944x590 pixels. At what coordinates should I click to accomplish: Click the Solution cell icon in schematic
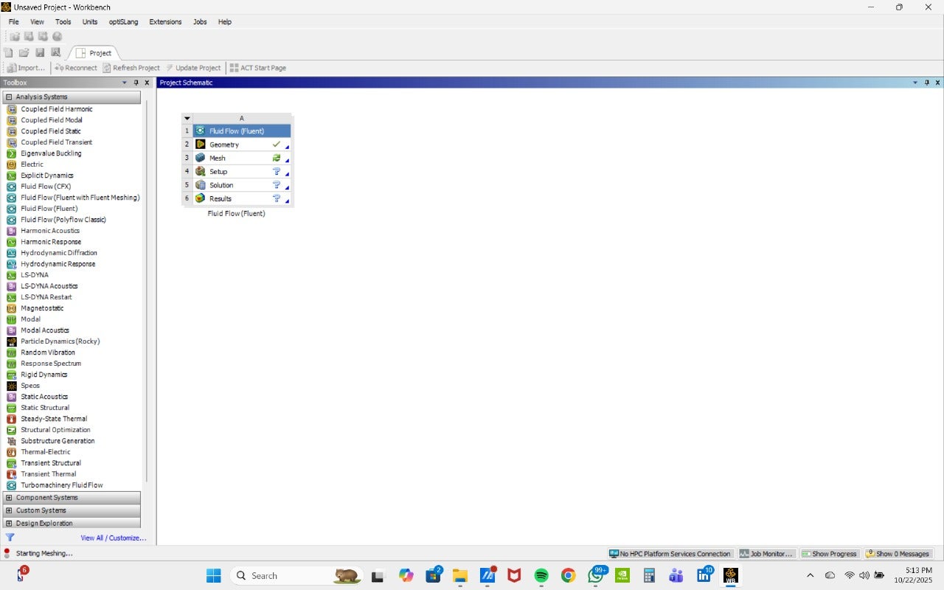click(201, 185)
